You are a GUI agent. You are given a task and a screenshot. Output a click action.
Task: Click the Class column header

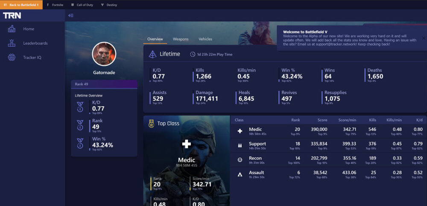(239, 120)
